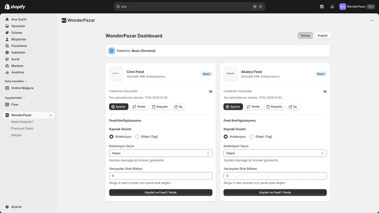Click Ayarlar button in Cimri Feed
Viewport: 379px width, 213px height.
pyautogui.click(x=119, y=106)
